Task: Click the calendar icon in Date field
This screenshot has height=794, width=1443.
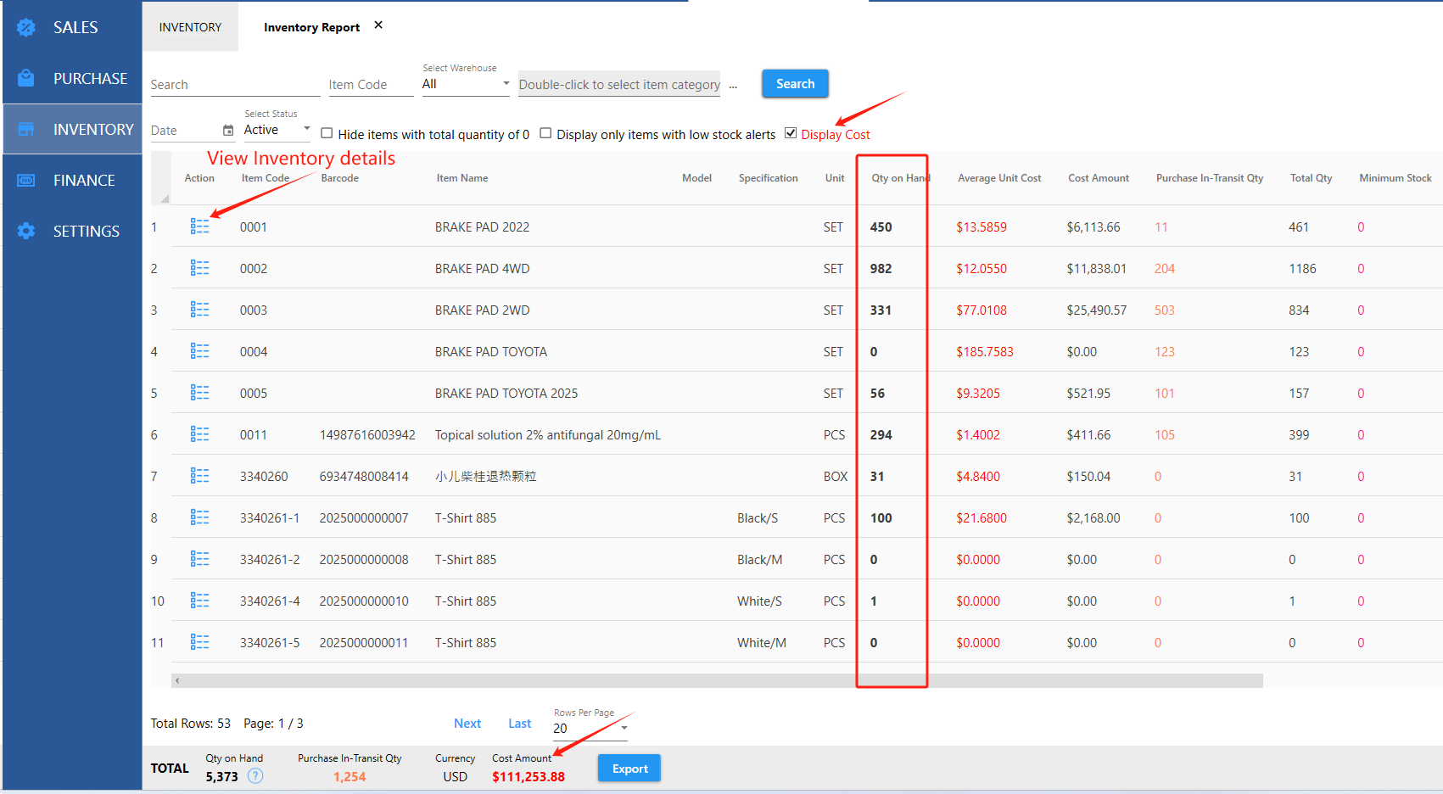Action: (x=227, y=131)
